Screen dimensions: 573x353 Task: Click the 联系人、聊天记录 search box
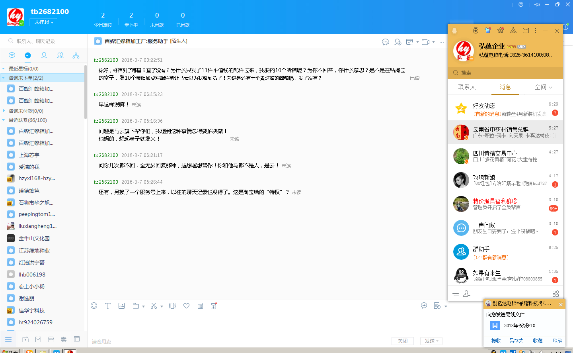pos(44,41)
